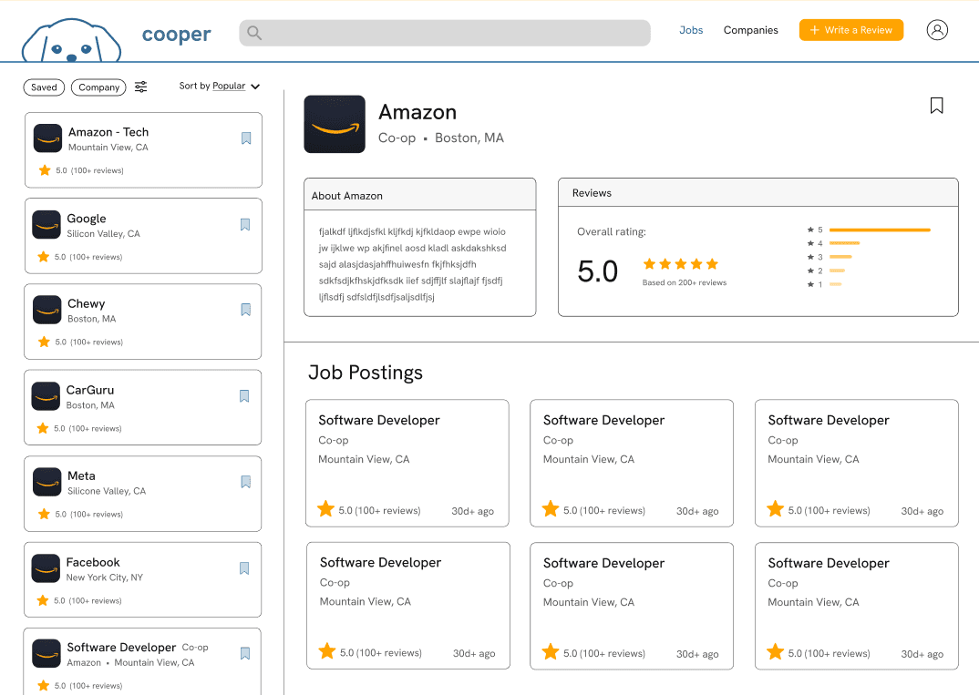Screen dimensions: 979x695
Task: Click the Chewy card logo thumbnail
Action: [x=46, y=310]
